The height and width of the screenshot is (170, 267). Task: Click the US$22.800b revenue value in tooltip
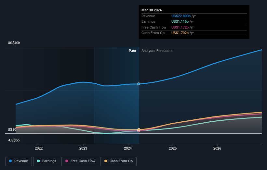[x=181, y=16]
